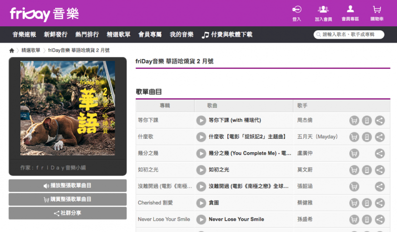The width and height of the screenshot is (397, 232).
Task: Click ringtone icon for Never Lose Your Smile
Action: pyautogui.click(x=367, y=219)
